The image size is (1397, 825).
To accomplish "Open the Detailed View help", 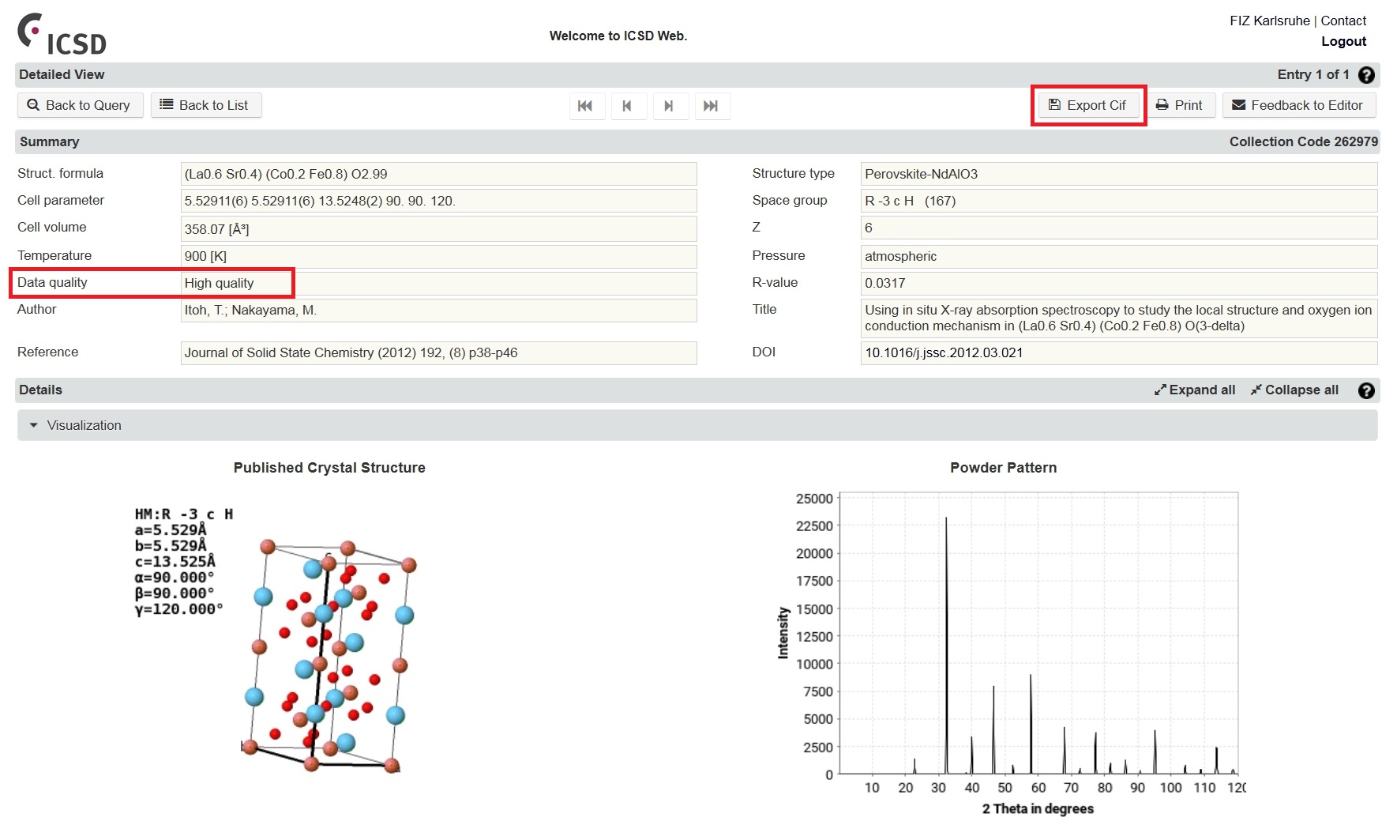I will [x=1365, y=74].
